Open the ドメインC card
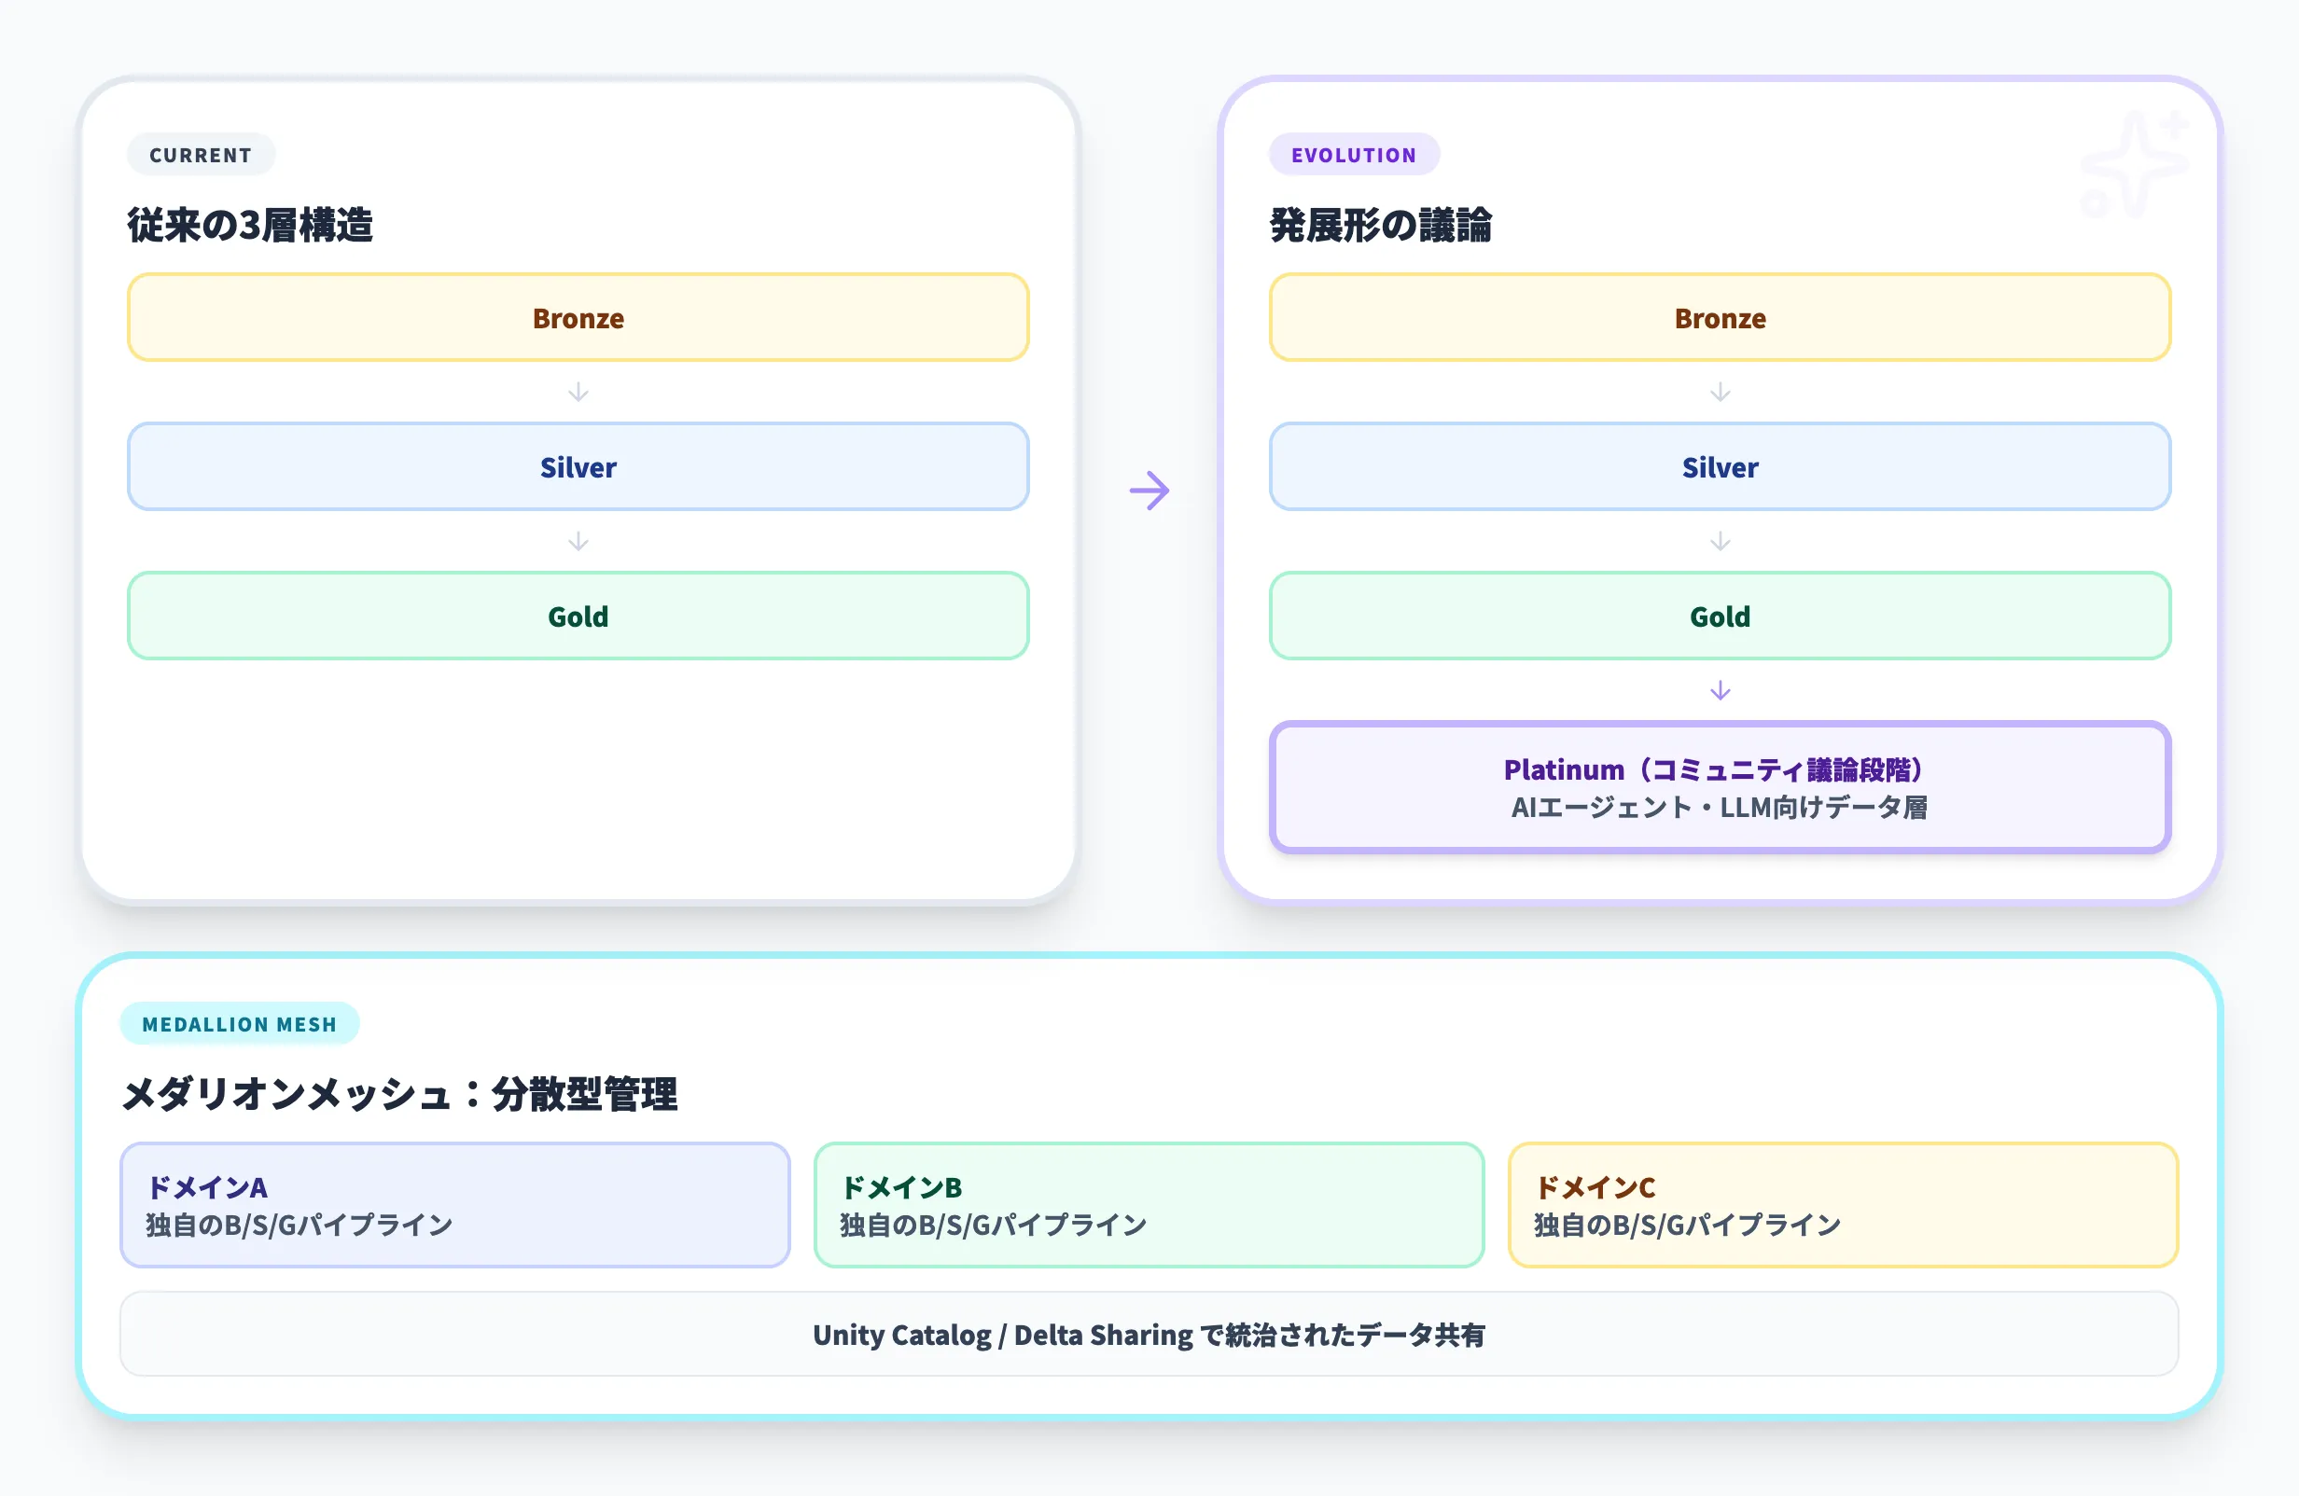This screenshot has width=2299, height=1496. [1842, 1204]
